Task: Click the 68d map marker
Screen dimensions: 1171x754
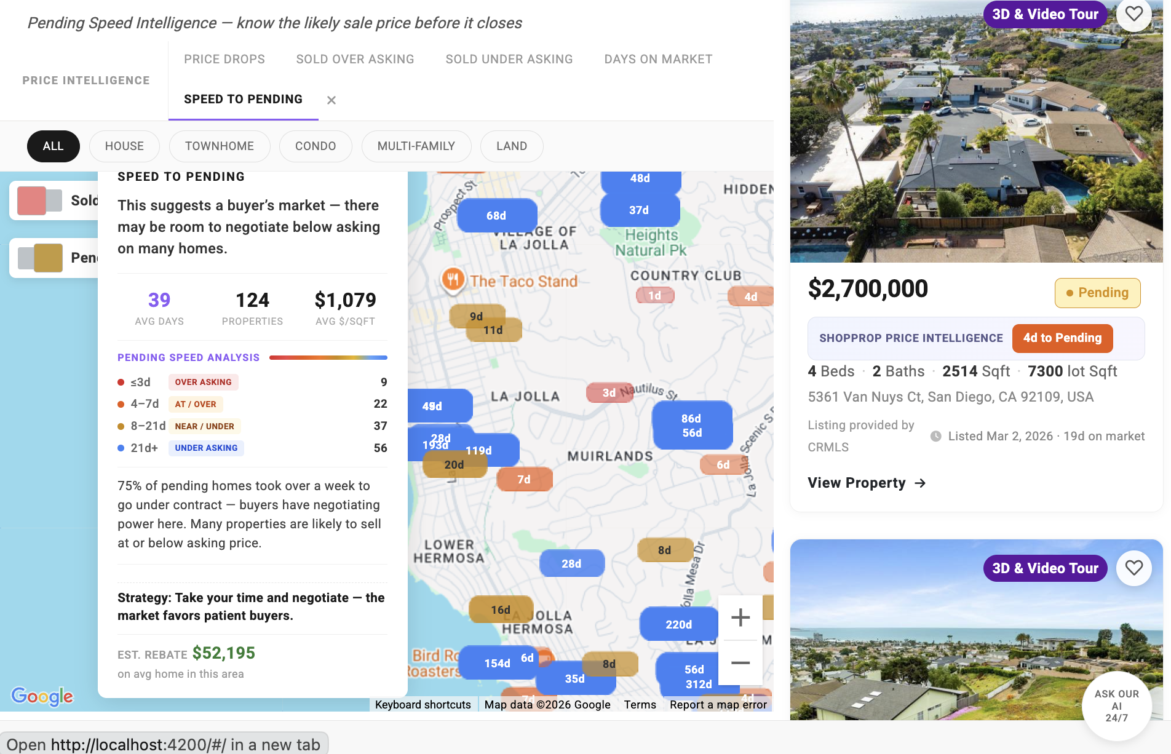Action: pyautogui.click(x=496, y=215)
